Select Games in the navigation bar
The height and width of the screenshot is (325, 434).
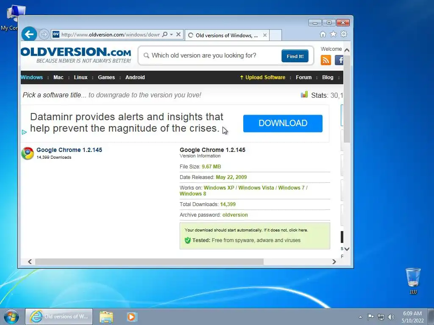click(106, 77)
